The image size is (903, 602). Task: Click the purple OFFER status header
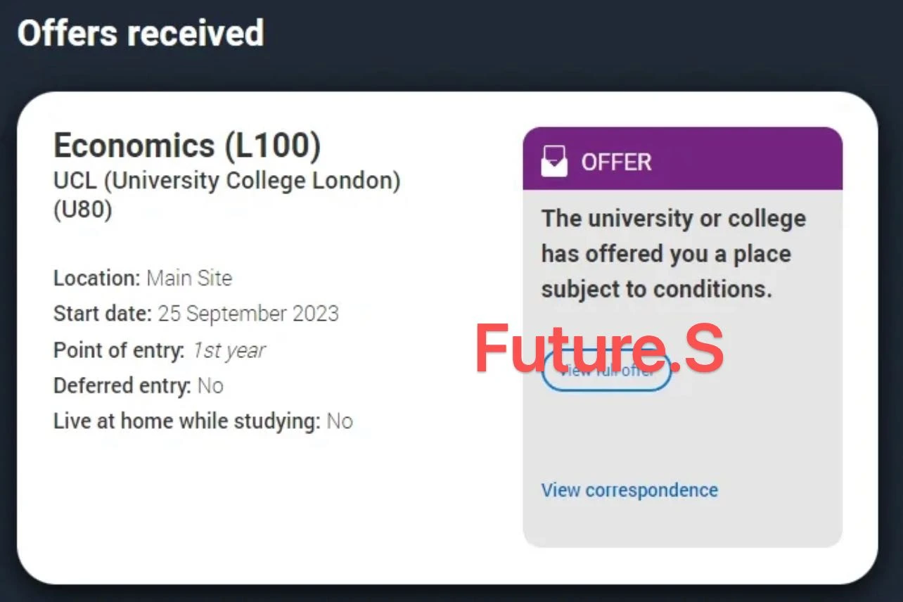[682, 160]
